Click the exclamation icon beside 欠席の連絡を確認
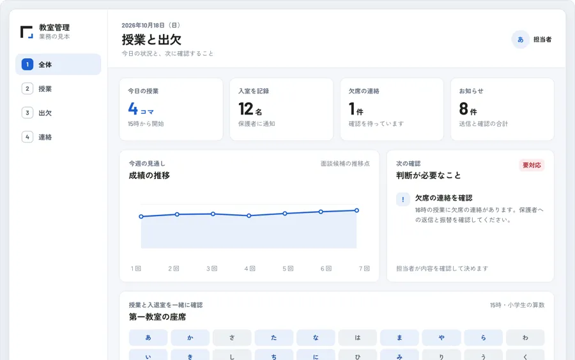The height and width of the screenshot is (360, 575). pyautogui.click(x=403, y=200)
